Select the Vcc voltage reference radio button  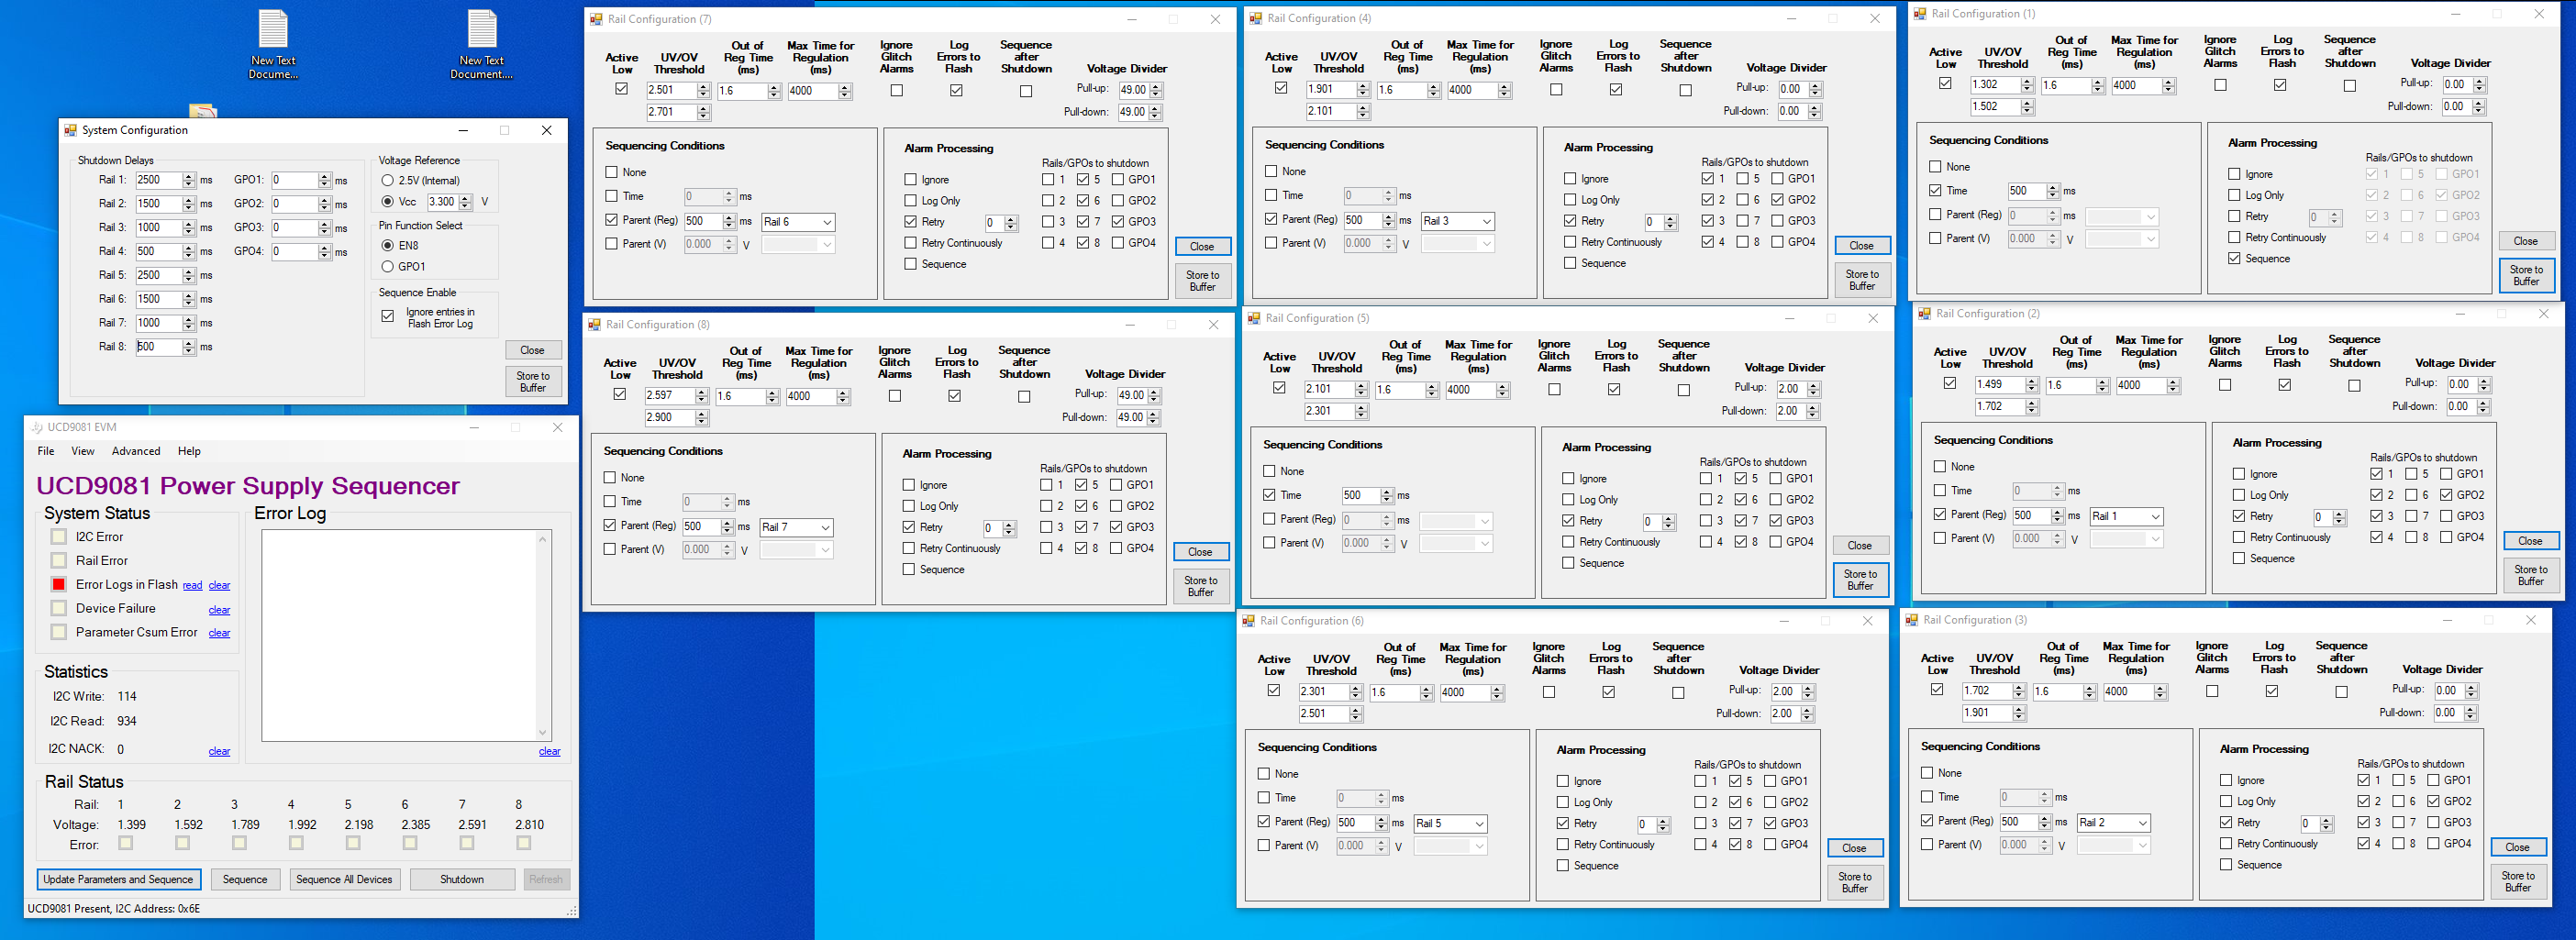(x=387, y=202)
